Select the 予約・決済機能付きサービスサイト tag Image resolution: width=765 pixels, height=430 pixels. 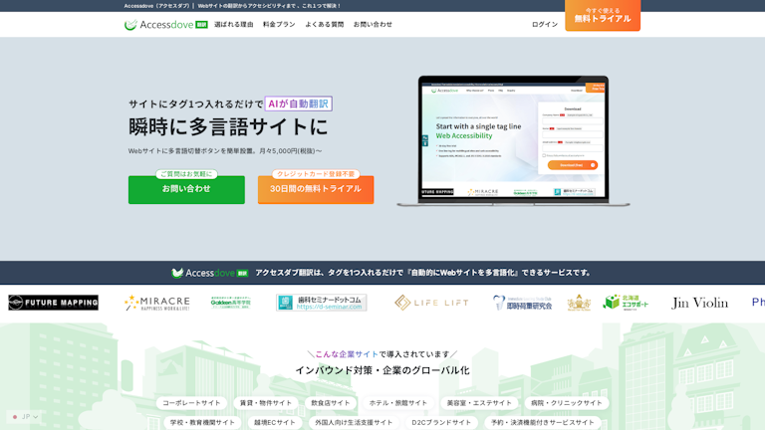pyautogui.click(x=543, y=422)
